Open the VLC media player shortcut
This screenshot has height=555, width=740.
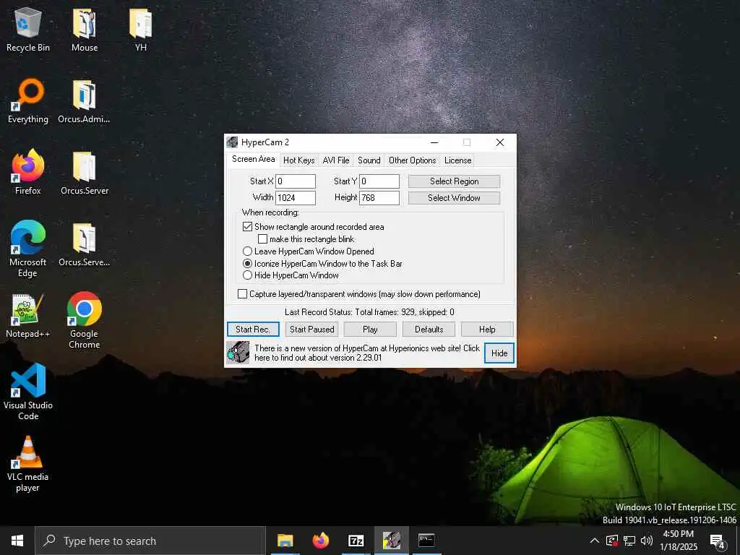click(x=28, y=463)
